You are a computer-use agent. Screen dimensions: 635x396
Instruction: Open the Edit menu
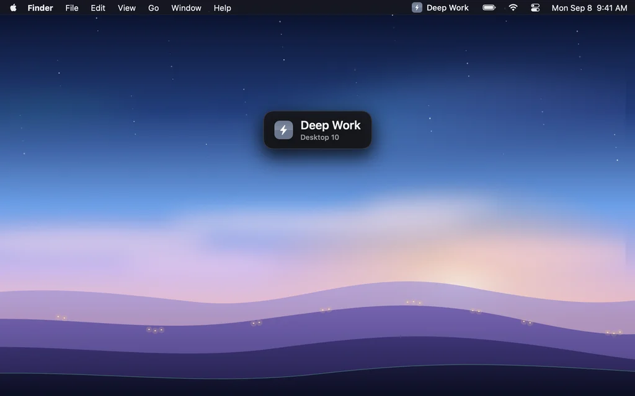click(x=98, y=7)
